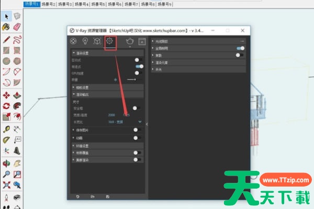The width and height of the screenshot is (314, 209).
Task: Choose the 2-Point Arc tool
Action: pos(17,72)
